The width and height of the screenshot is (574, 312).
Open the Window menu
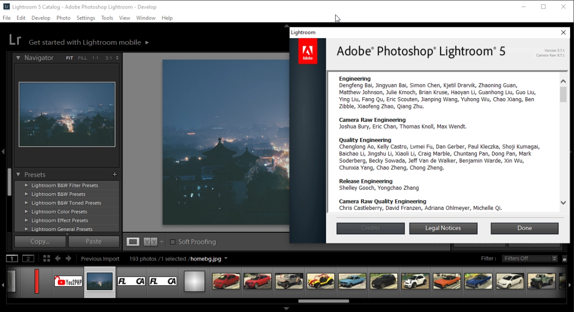coord(146,18)
